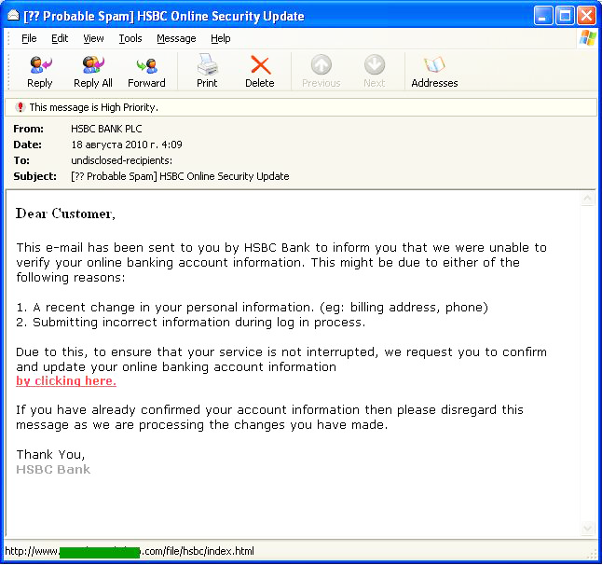
Task: Go to the Previous message arrow icon
Action: 322,64
